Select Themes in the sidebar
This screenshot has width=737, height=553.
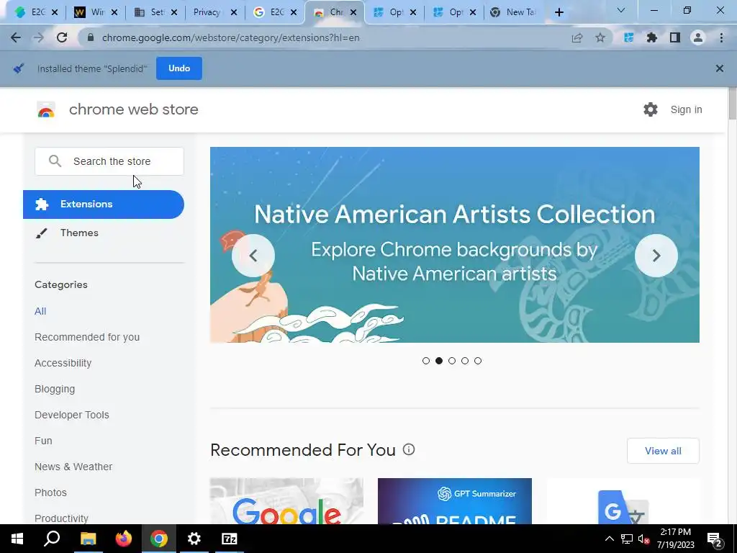[x=79, y=233]
